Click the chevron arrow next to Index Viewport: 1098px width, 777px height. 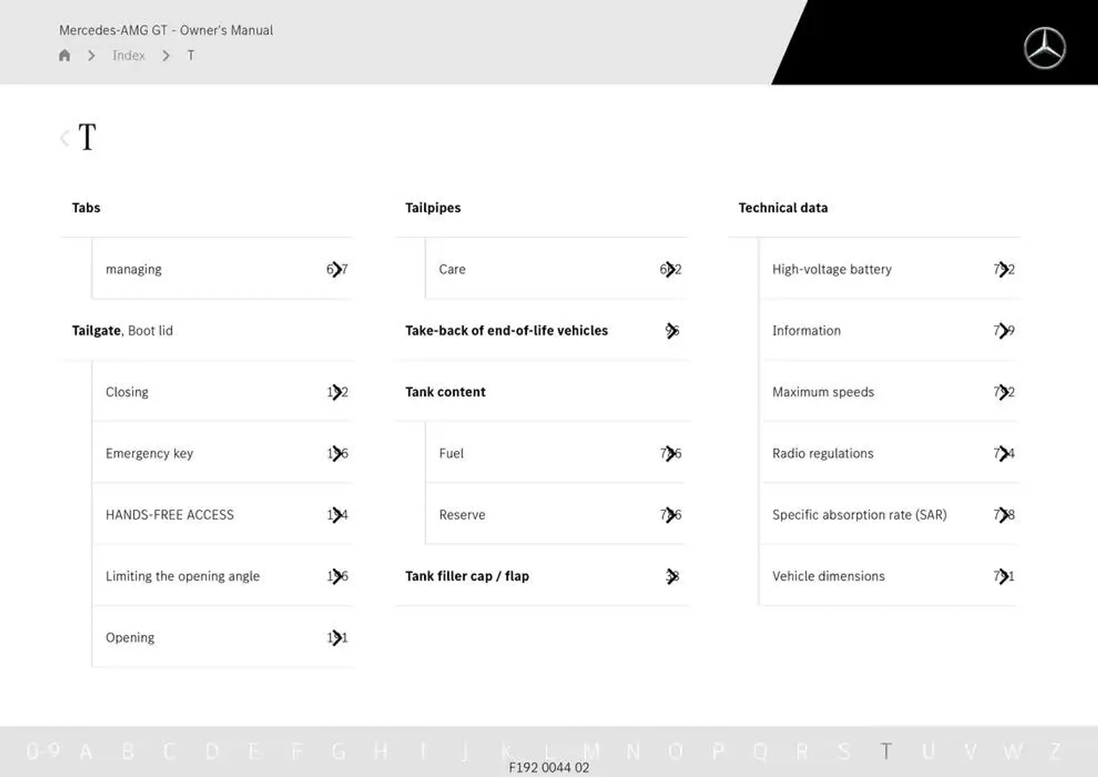[x=167, y=55]
